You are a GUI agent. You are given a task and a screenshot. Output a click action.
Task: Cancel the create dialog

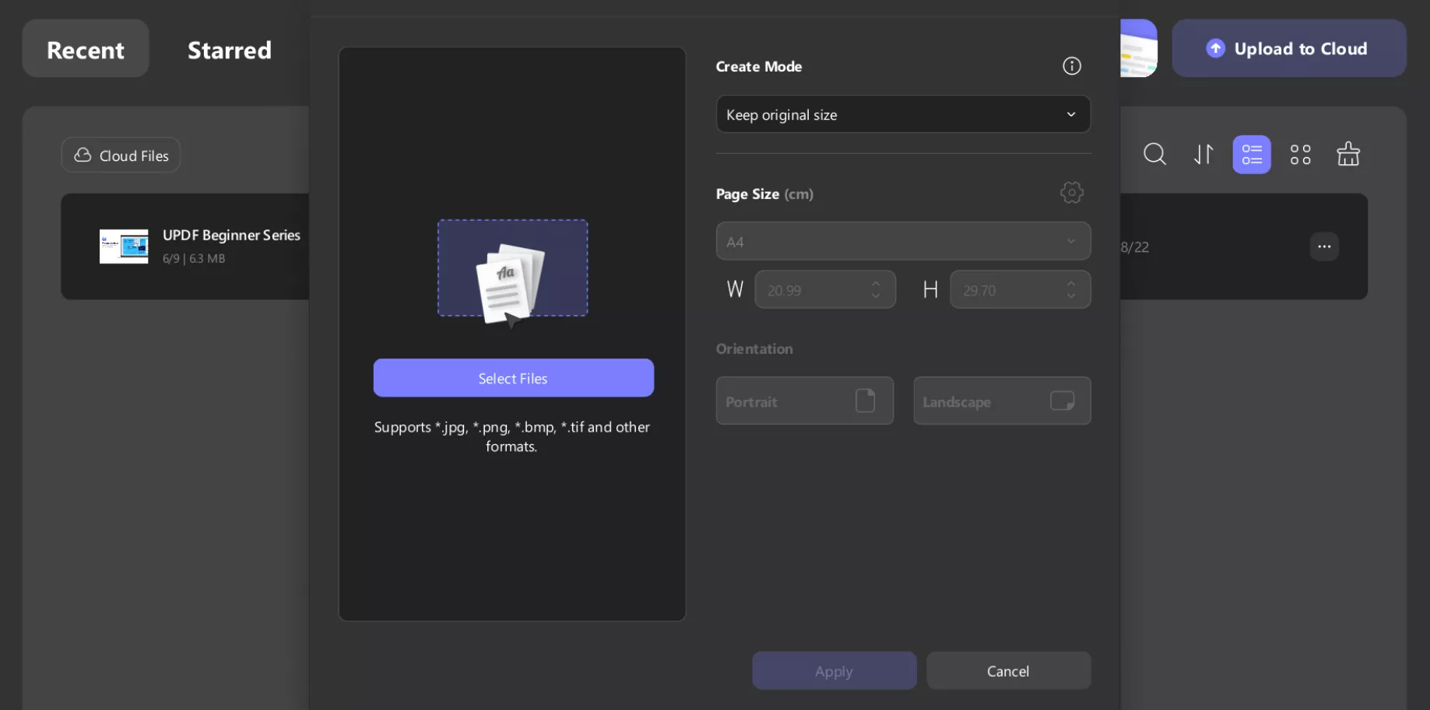1008,670
